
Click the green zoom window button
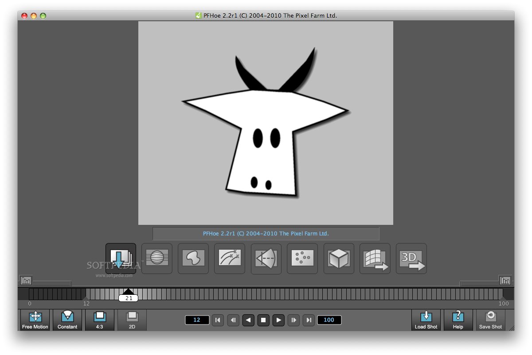(43, 16)
